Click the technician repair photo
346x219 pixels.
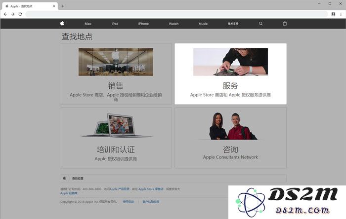pos(231,62)
